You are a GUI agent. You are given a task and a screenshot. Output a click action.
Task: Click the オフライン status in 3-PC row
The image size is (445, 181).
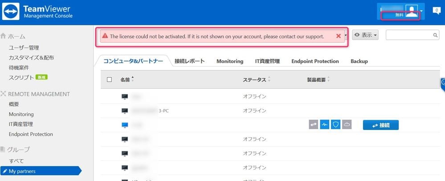pyautogui.click(x=254, y=110)
